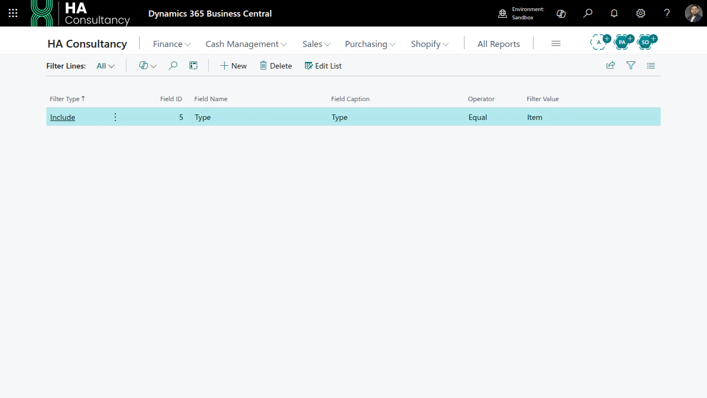Open the Include filter type link
Screen dimensions: 707x398
[62, 117]
